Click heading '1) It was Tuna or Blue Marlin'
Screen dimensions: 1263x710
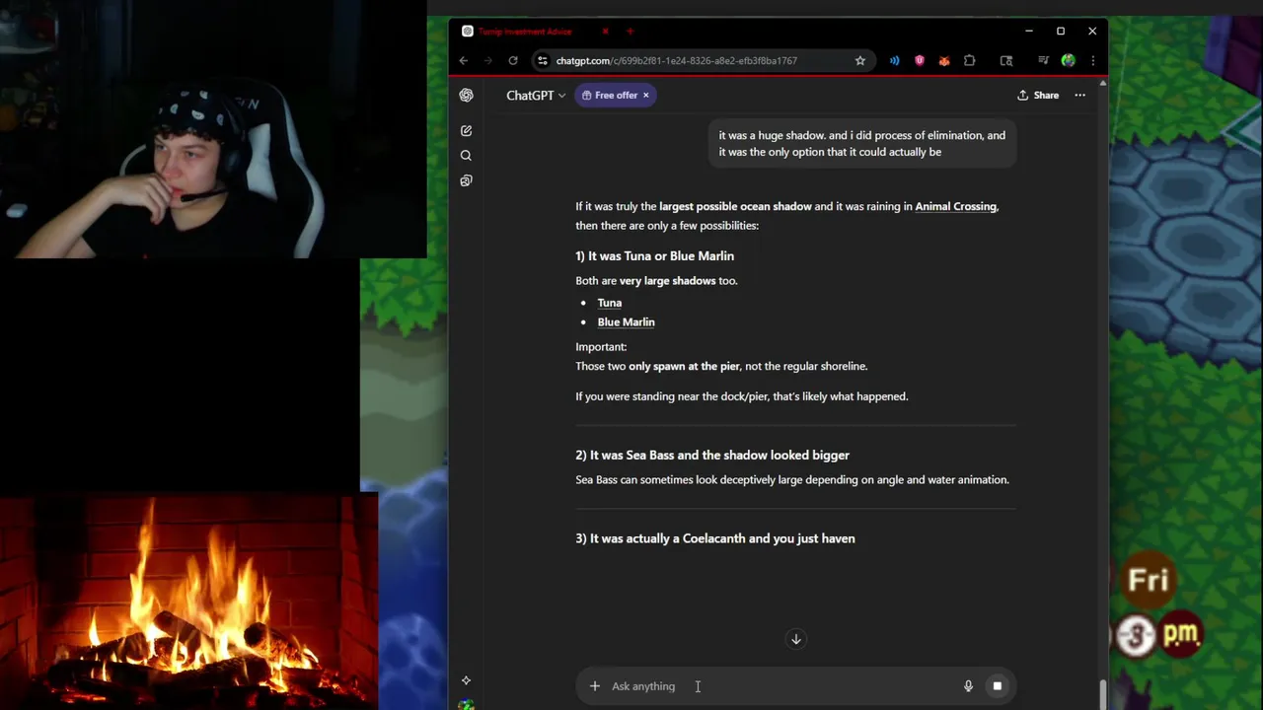click(655, 256)
